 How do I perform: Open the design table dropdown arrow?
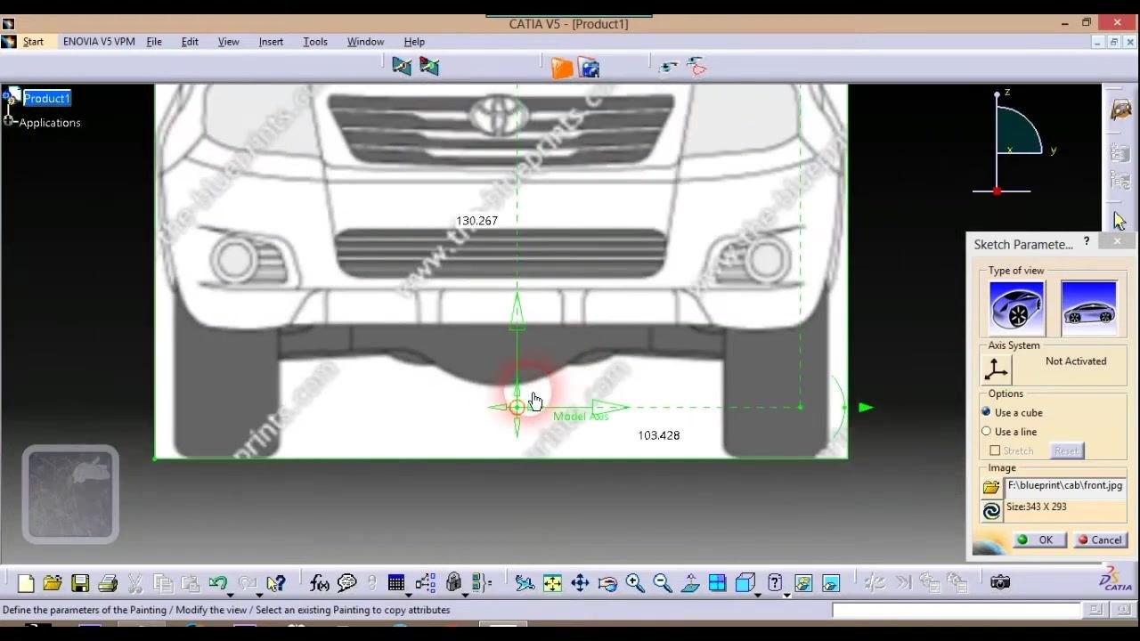tap(409, 594)
